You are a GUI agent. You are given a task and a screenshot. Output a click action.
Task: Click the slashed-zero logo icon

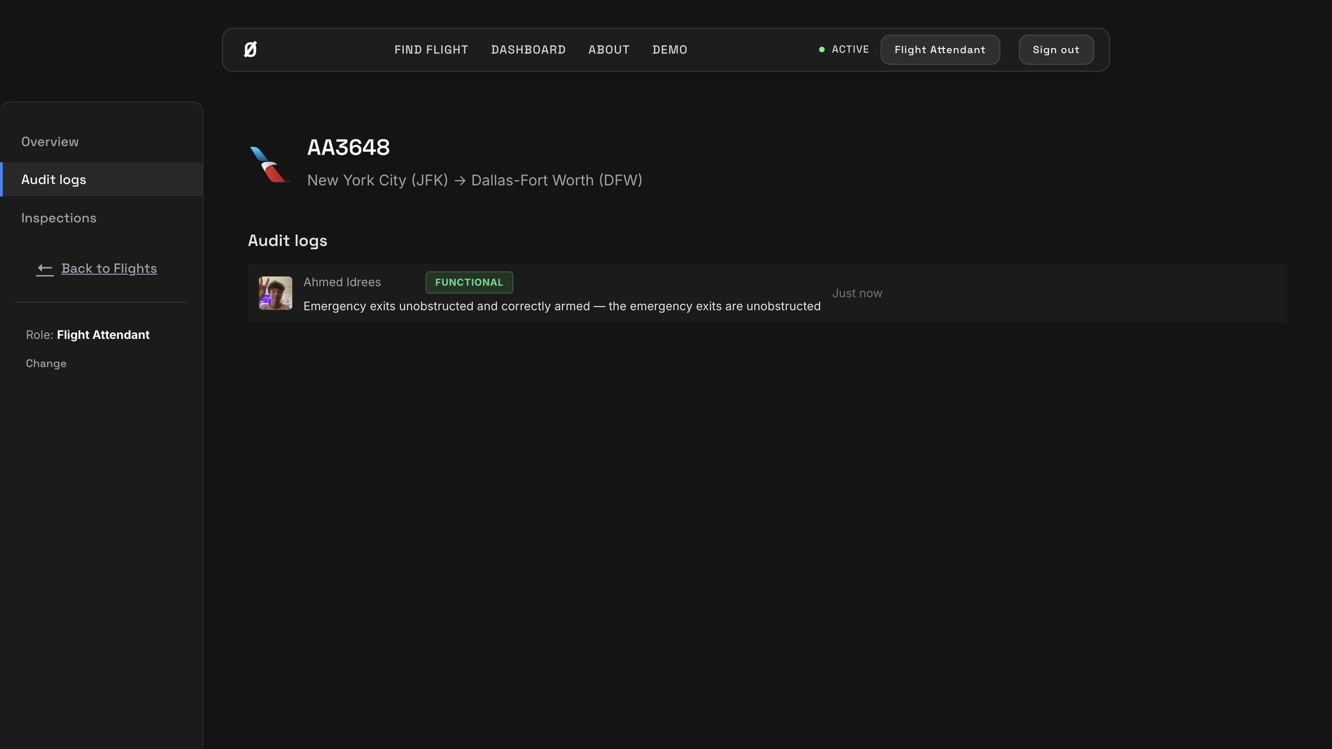tap(250, 49)
